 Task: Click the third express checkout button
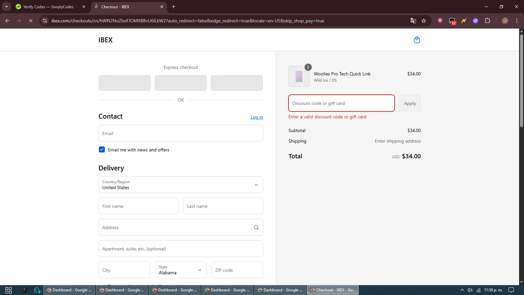pos(237,83)
